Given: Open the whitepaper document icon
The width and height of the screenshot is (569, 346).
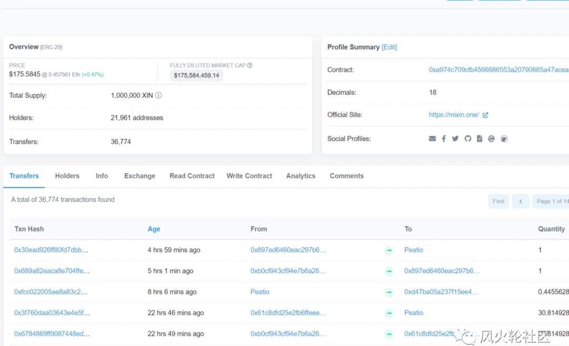Looking at the screenshot, I should tap(479, 139).
